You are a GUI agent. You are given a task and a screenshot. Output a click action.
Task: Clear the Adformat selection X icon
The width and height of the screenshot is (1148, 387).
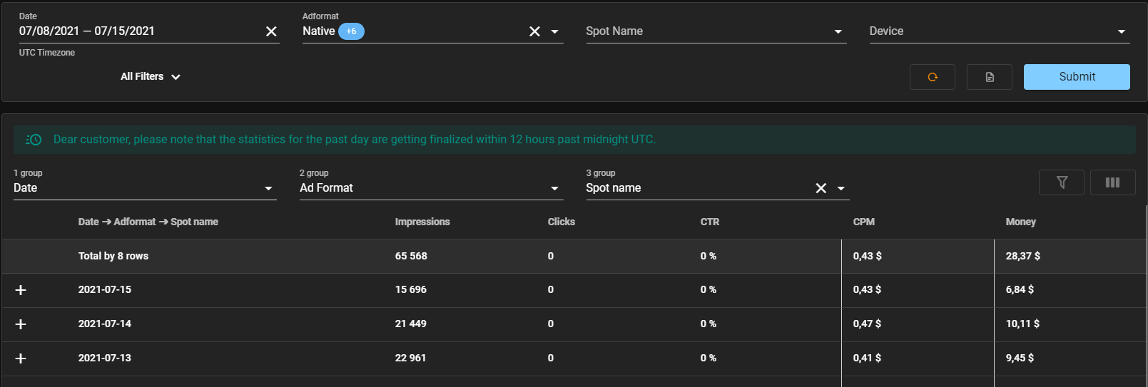click(534, 31)
